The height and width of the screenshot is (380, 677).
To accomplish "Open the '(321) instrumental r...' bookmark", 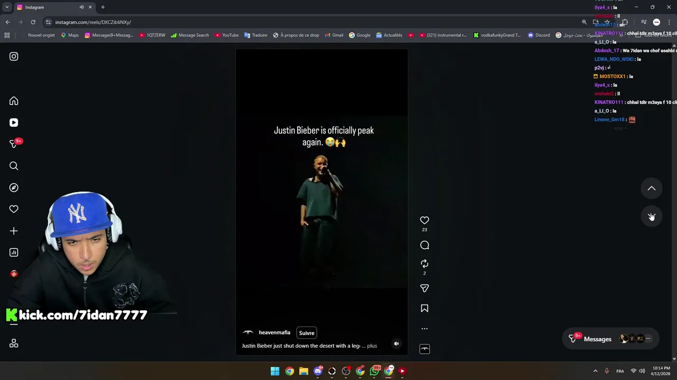I will coord(443,35).
